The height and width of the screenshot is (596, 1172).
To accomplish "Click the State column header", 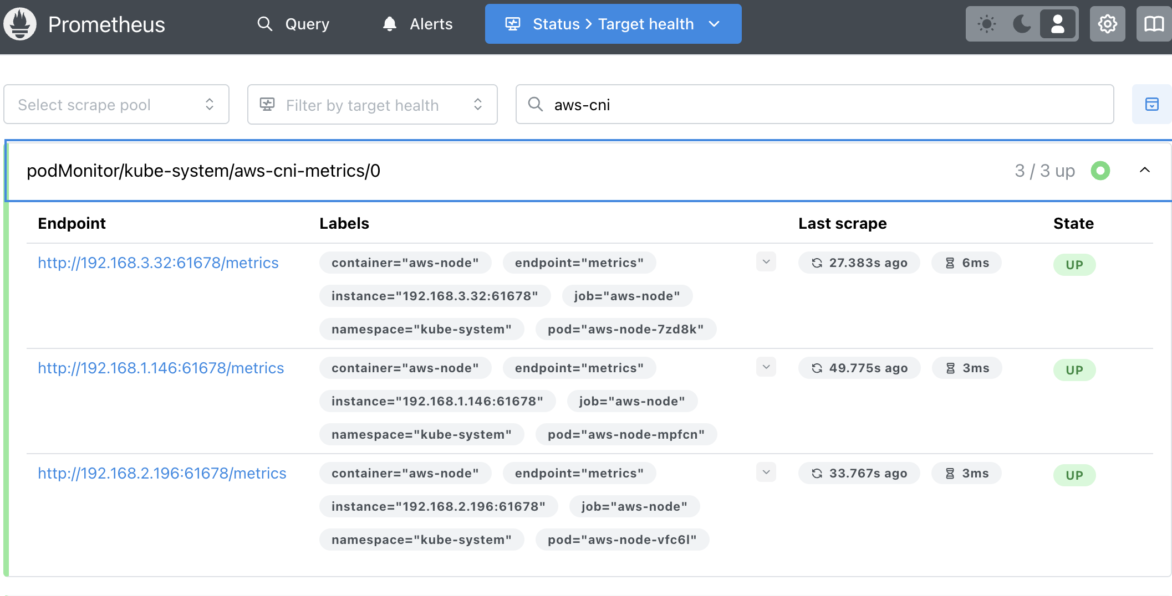I will pyautogui.click(x=1073, y=223).
